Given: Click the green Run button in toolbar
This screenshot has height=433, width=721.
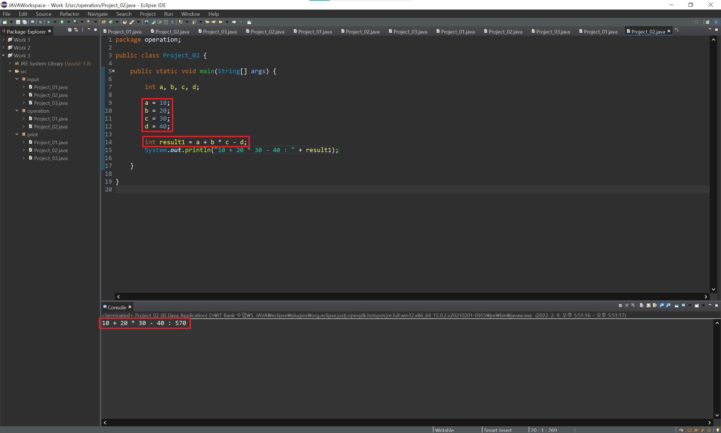Looking at the screenshot, I should (62, 22).
